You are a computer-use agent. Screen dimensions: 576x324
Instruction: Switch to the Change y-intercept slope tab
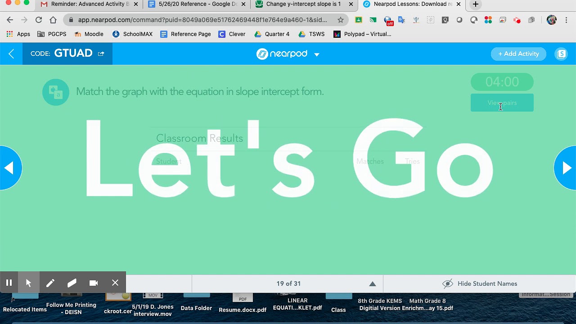click(305, 4)
